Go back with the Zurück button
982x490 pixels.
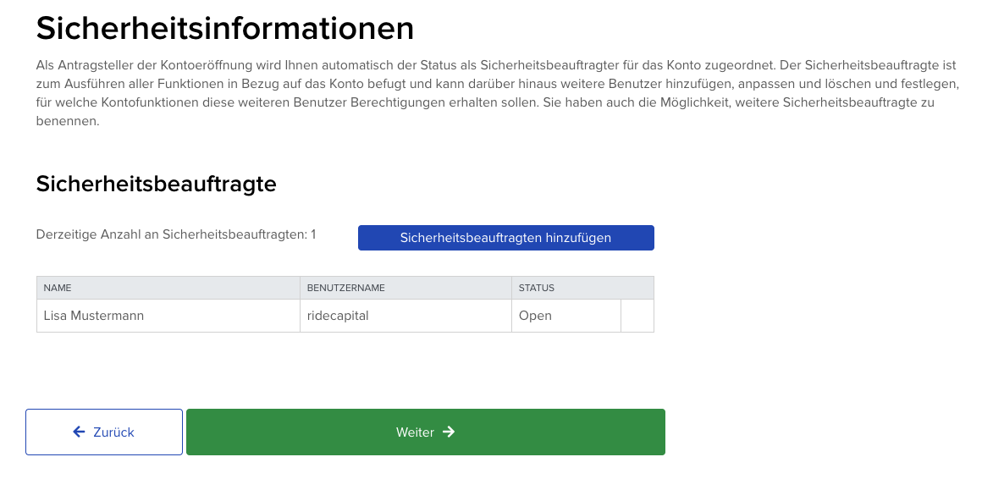[x=104, y=432]
